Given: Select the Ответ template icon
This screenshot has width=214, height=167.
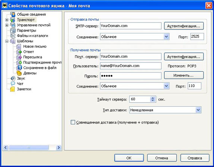Looking at the screenshot, I should tap(19, 52).
